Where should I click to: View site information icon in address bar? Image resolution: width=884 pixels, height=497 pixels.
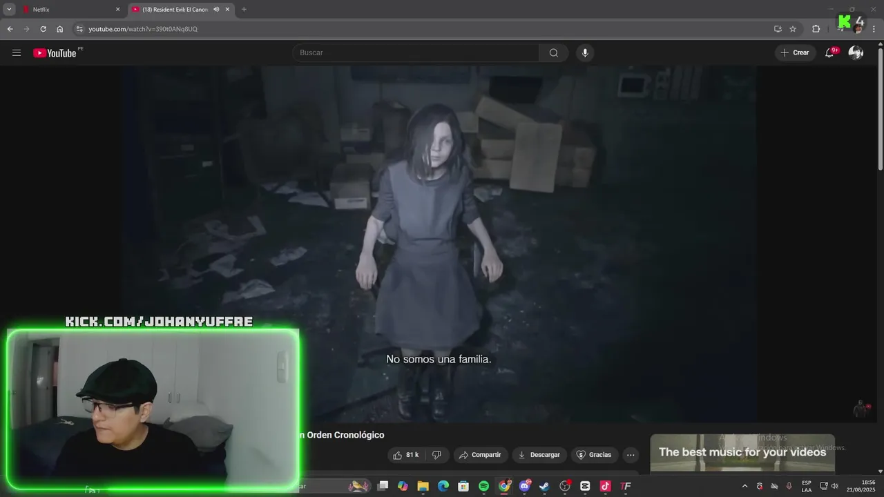79,29
